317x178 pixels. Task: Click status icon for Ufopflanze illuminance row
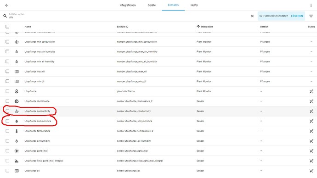pyautogui.click(x=311, y=101)
